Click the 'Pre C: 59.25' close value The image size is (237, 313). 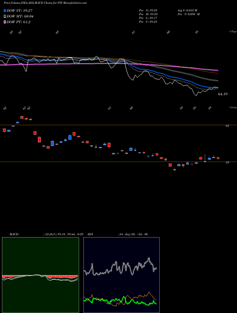point(148,22)
